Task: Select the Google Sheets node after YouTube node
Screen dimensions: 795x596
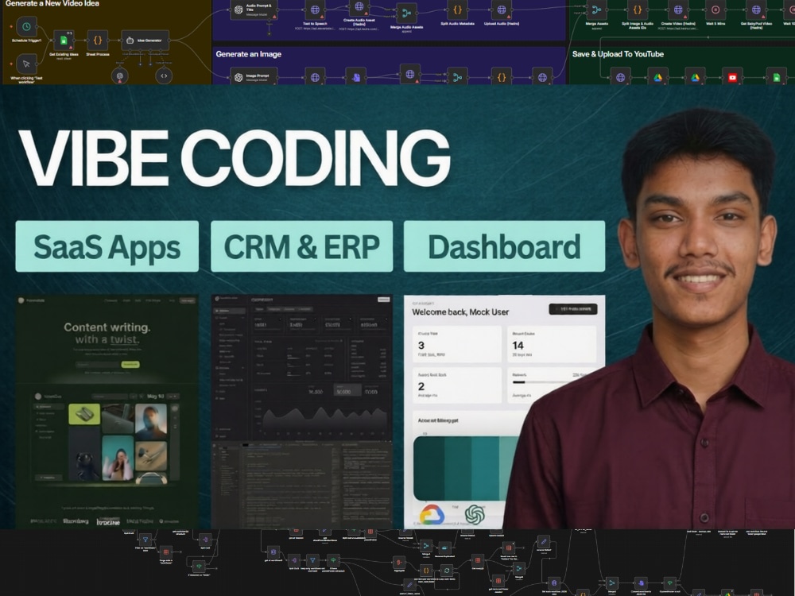Action: 776,77
